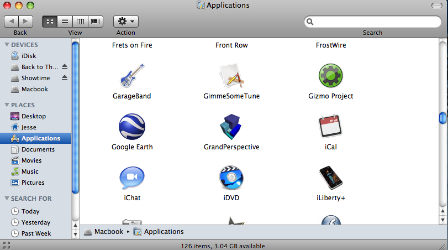Click the main pane scroll up arrow
The height and width of the screenshot is (250, 448).
(442, 211)
